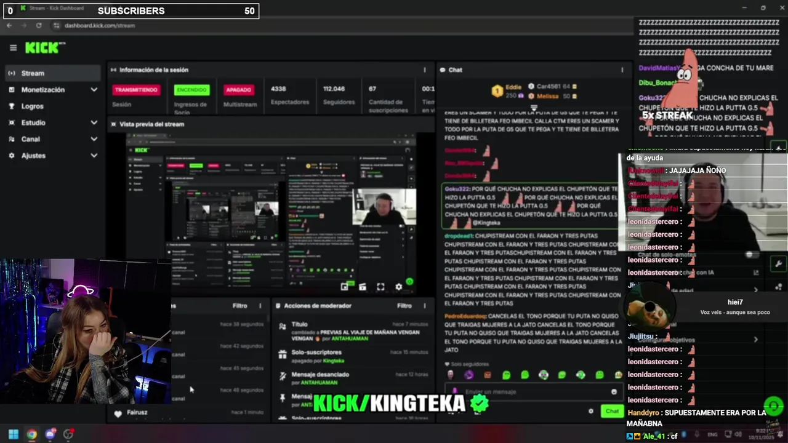The height and width of the screenshot is (443, 788).
Task: Open Chrome from the taskbar
Action: 31,434
